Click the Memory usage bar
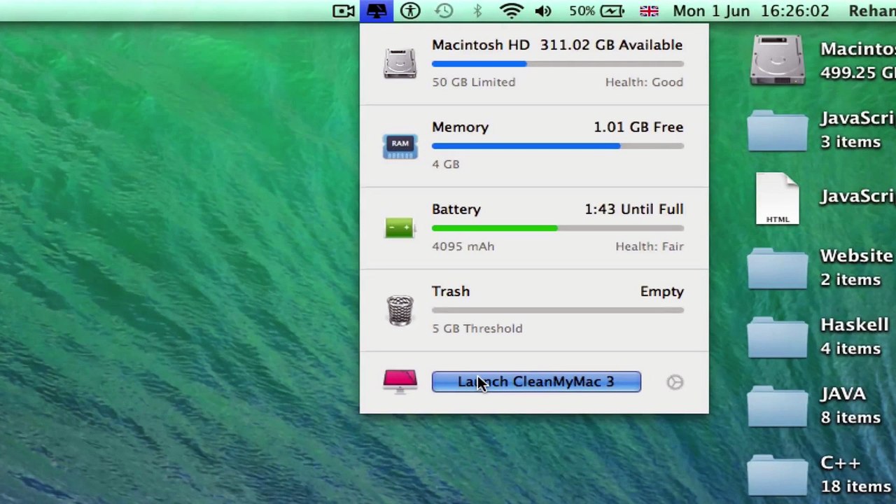The image size is (896, 504). (558, 146)
